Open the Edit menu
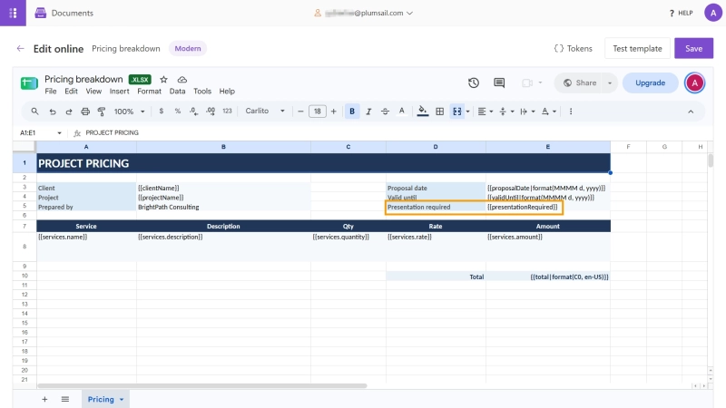Screen dimensions: 726x408 (71, 92)
